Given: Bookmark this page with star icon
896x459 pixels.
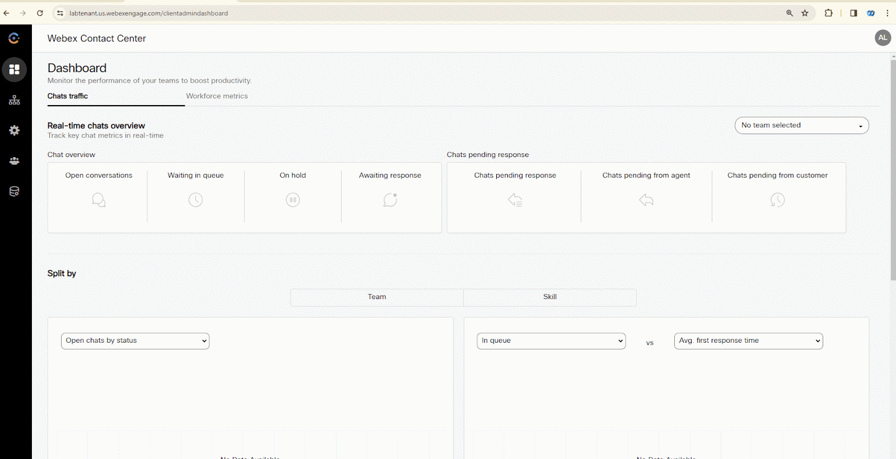Looking at the screenshot, I should click(x=805, y=13).
